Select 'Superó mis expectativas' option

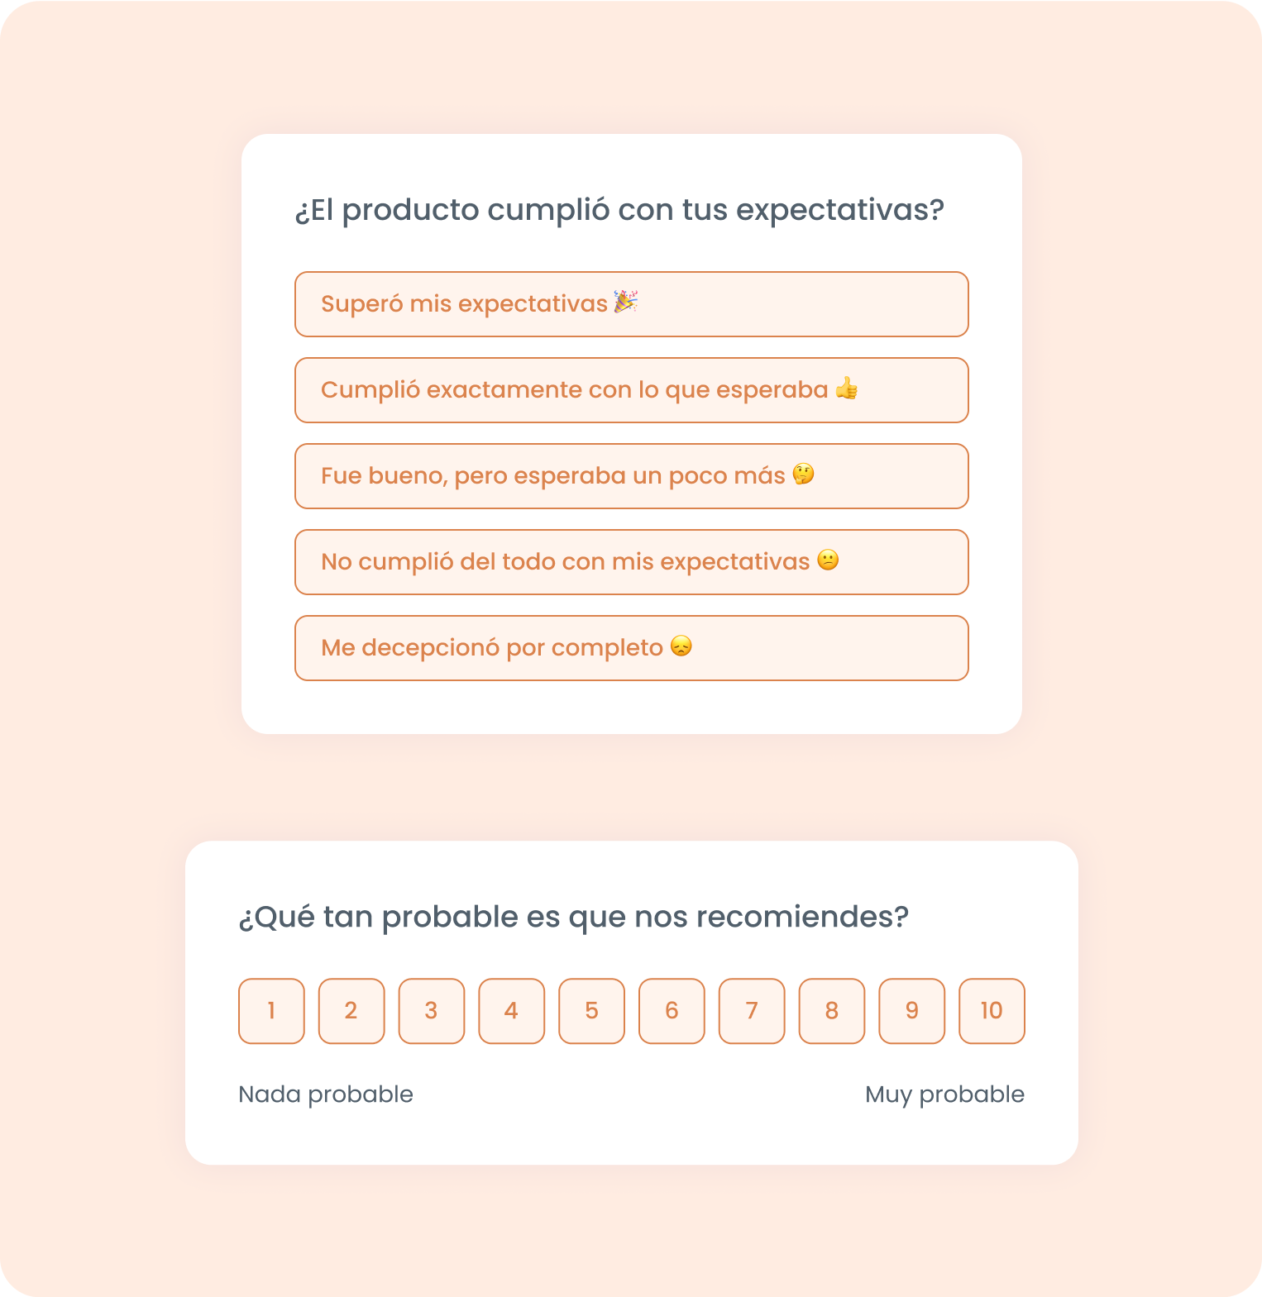click(x=631, y=304)
